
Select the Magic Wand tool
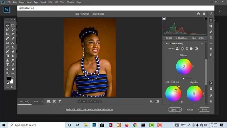pyautogui.click(x=13, y=30)
